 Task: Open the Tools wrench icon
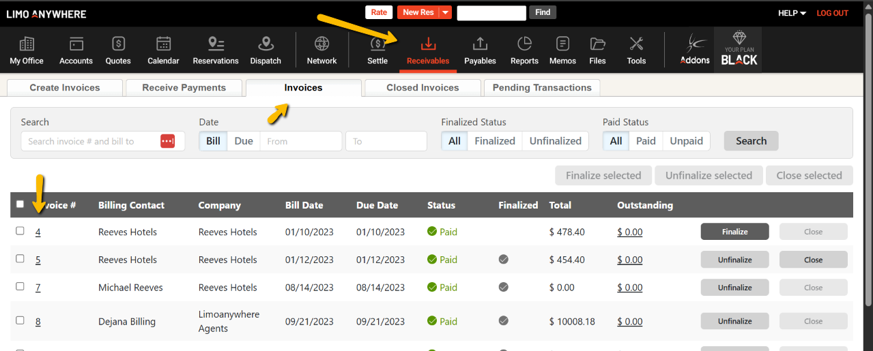coord(636,45)
